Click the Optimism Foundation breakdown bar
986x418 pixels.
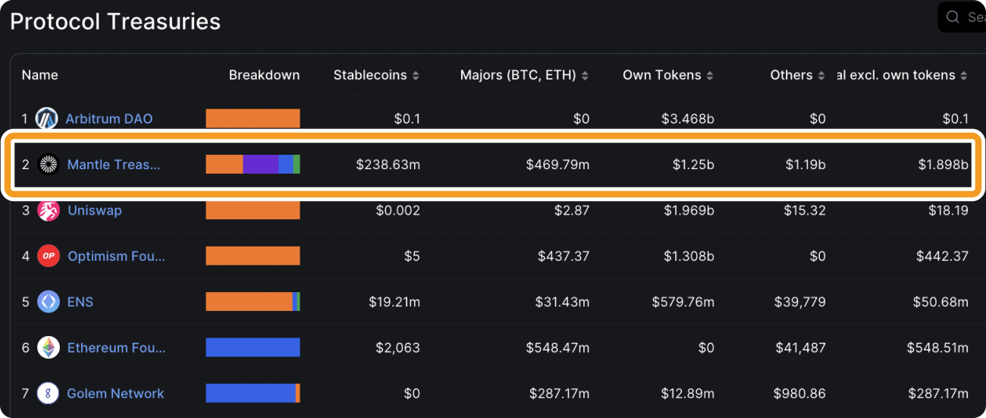coord(253,256)
